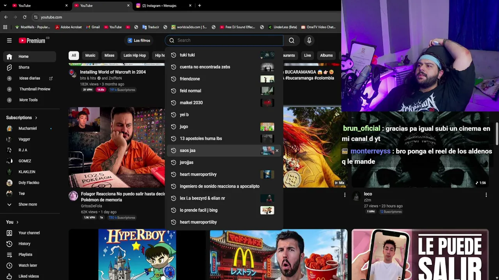Viewport: 499px width, 280px height.
Task: Open the OmeTV Video Chat bookmark
Action: pos(318,27)
